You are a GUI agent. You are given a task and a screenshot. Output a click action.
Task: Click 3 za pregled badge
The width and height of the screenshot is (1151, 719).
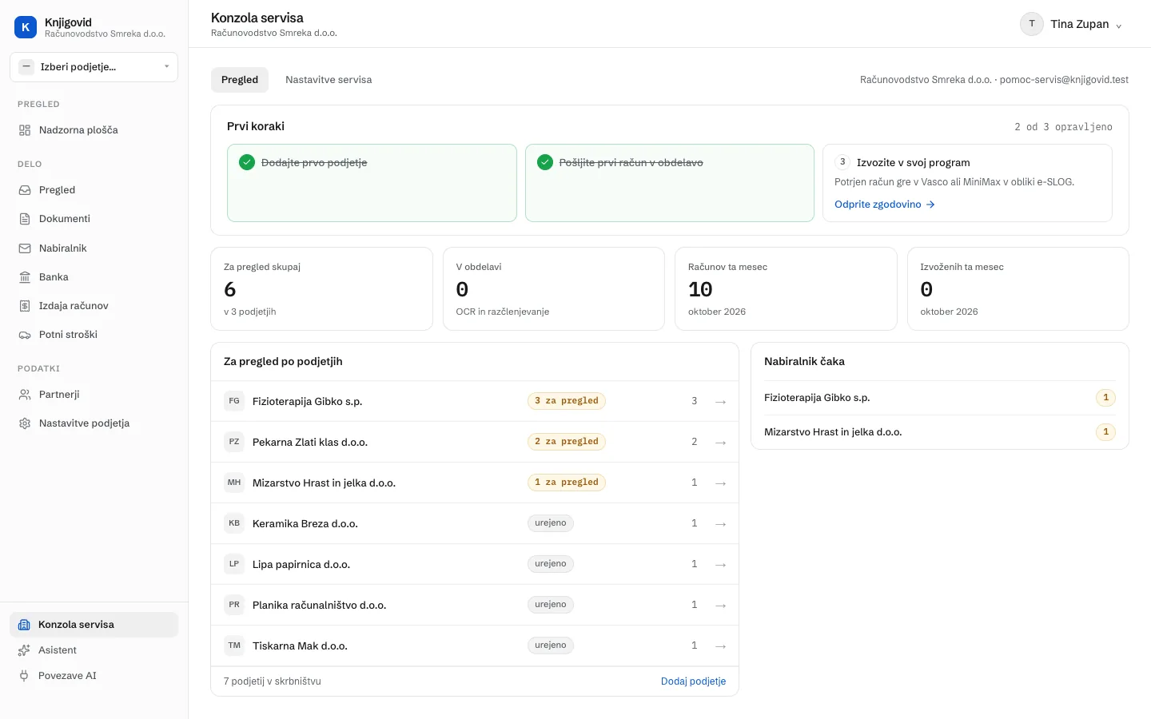567,401
